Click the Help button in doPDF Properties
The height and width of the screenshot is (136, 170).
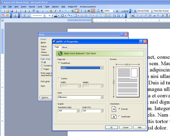click(x=140, y=127)
